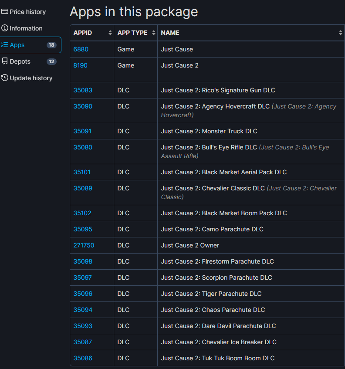
Task: Select 'Black Market Boom Pack DLC' name
Action: point(224,213)
